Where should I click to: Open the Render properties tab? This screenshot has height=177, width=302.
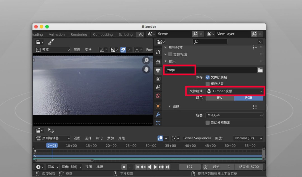[x=158, y=62]
